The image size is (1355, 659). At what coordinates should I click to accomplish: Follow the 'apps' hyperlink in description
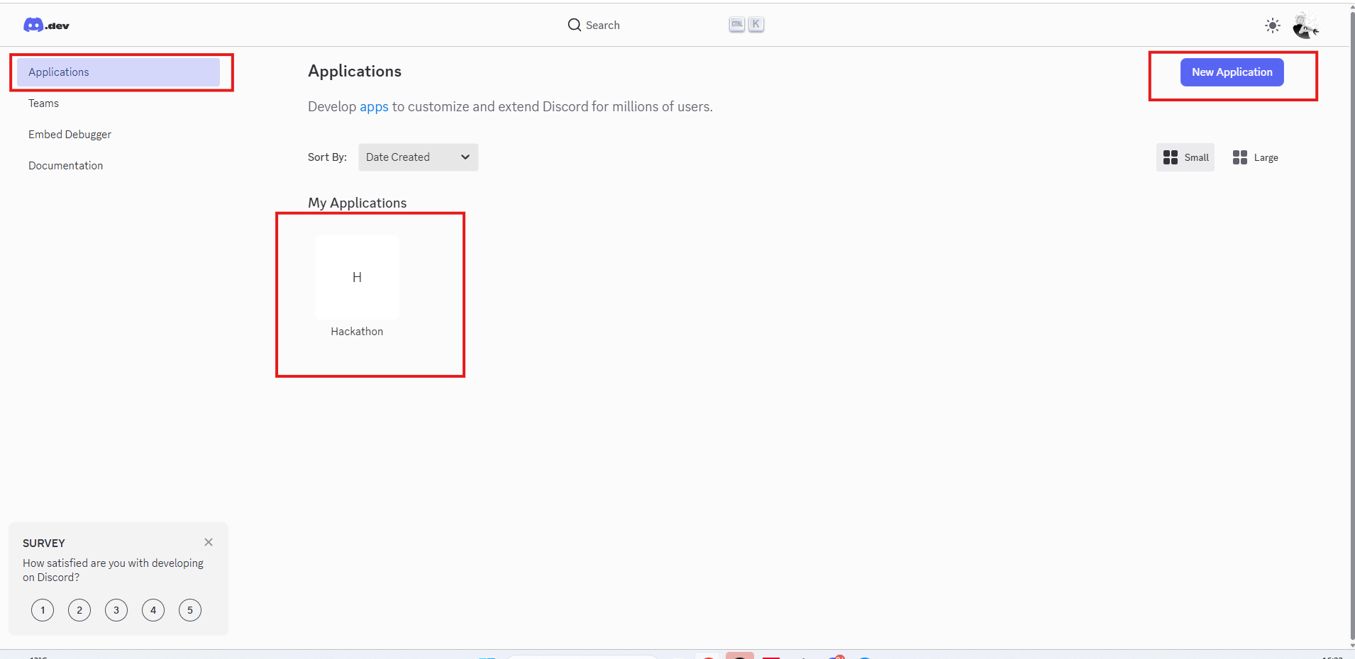[374, 107]
